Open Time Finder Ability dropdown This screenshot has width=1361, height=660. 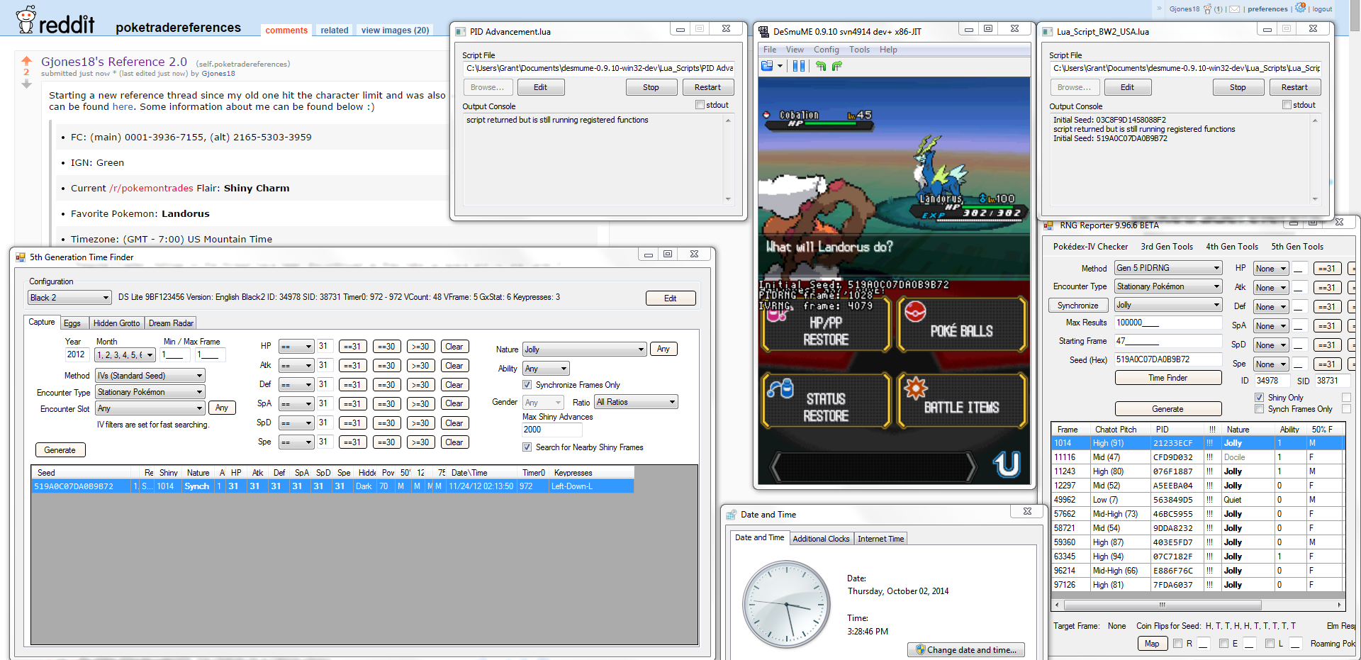click(x=546, y=369)
